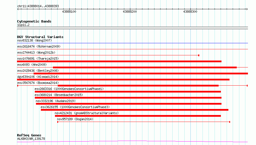Click the left end marker of esv3547674
Screen dimensions: 256x145
click(18, 86)
